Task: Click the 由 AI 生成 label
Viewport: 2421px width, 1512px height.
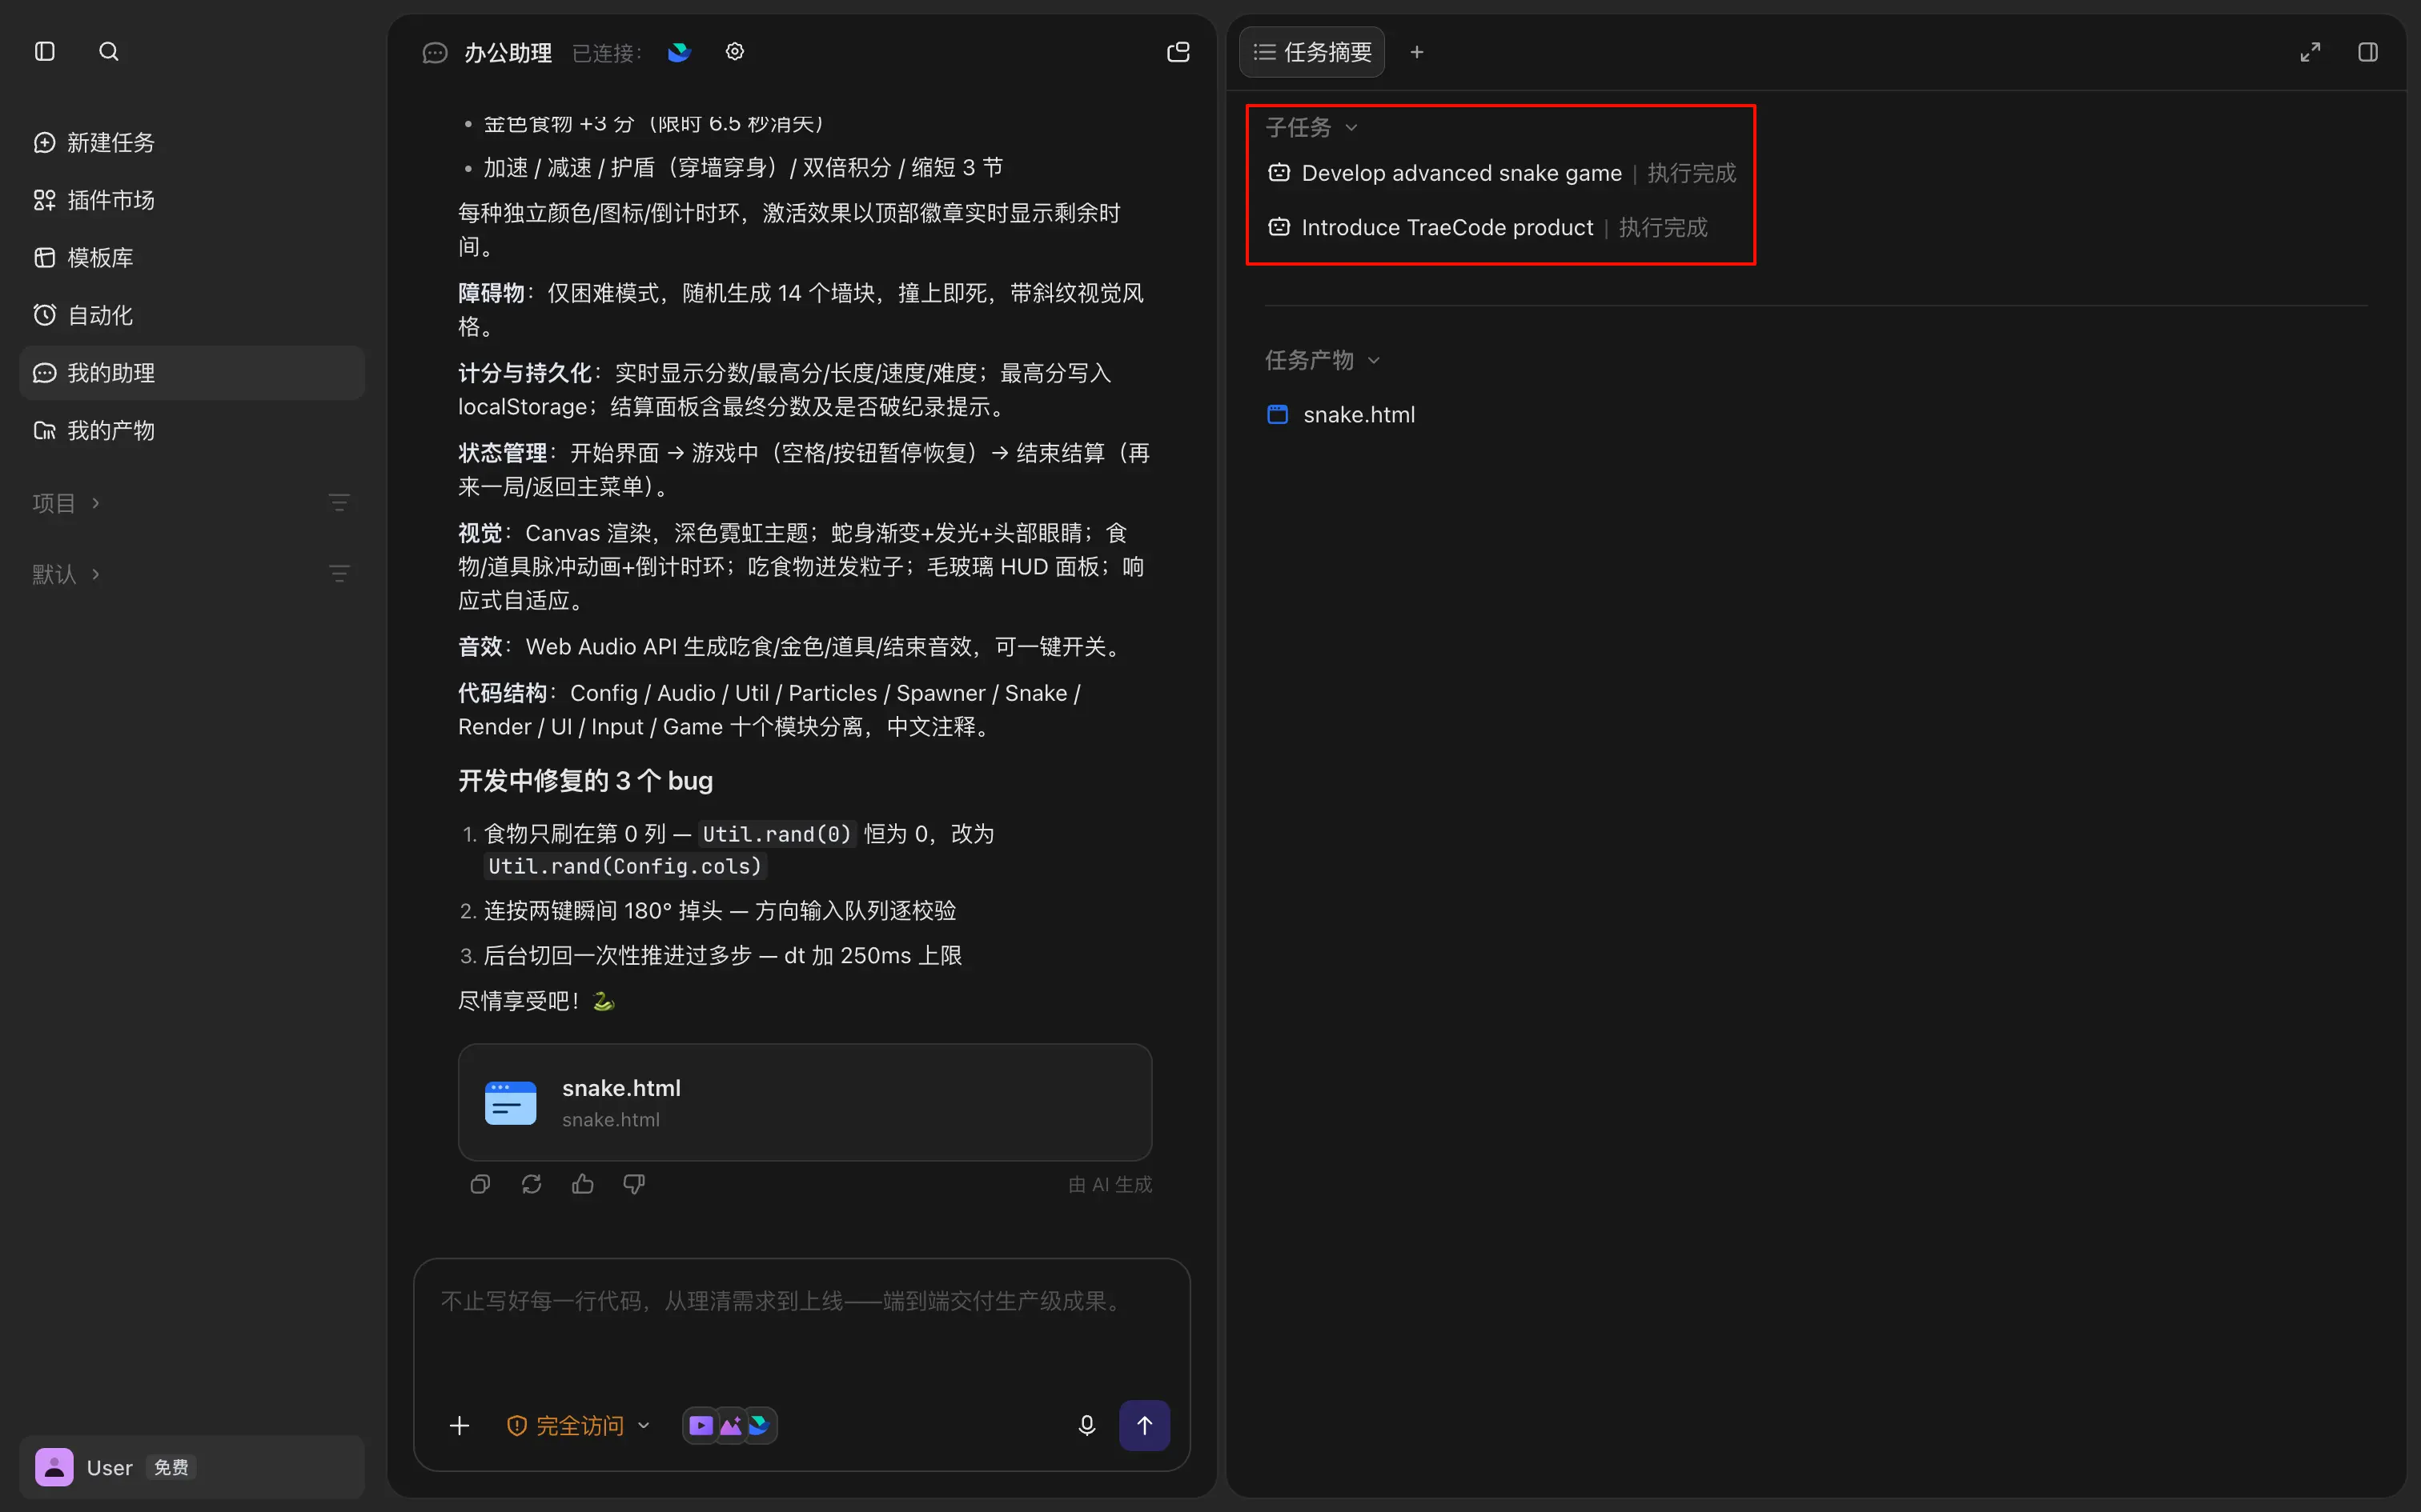Action: 1110,1184
